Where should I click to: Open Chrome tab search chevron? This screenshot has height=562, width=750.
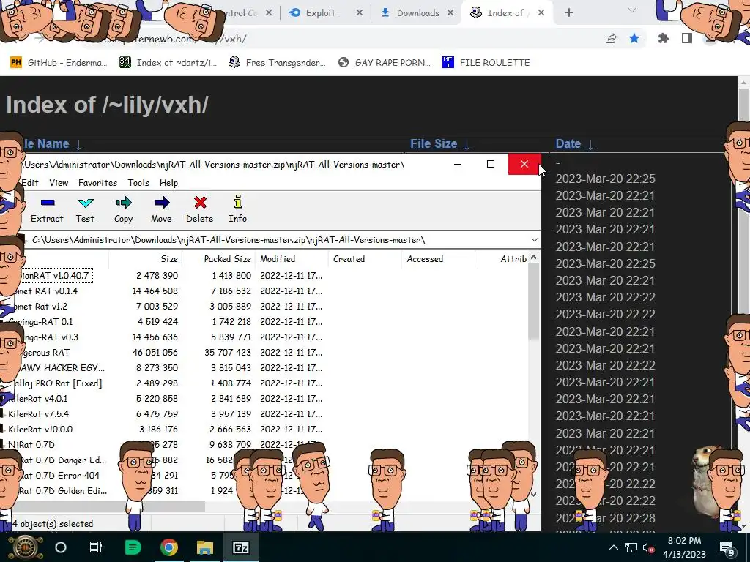pos(632,10)
